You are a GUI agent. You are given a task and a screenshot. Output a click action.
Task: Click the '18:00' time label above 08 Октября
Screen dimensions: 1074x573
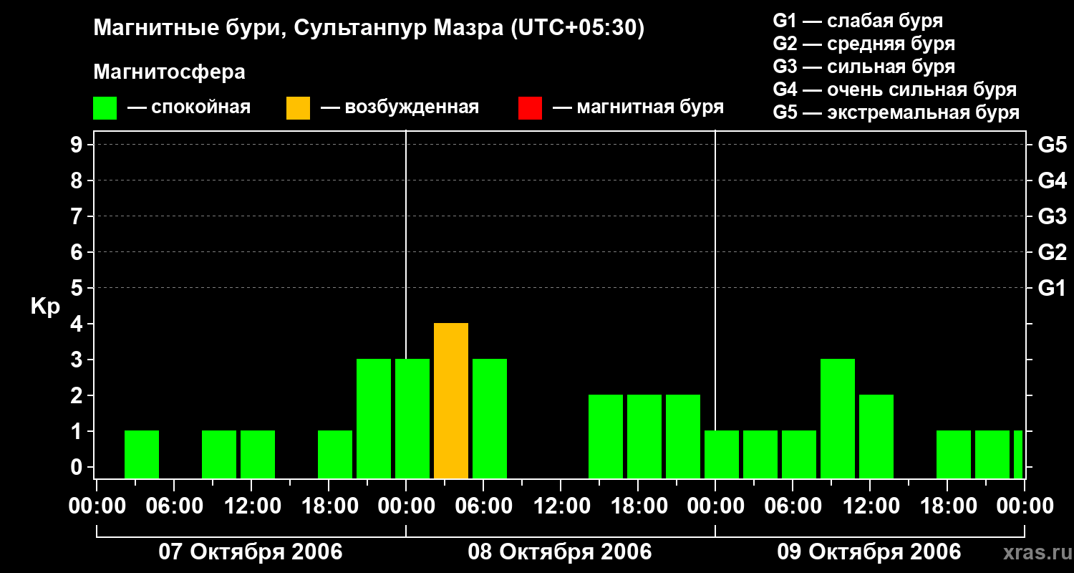tap(638, 506)
